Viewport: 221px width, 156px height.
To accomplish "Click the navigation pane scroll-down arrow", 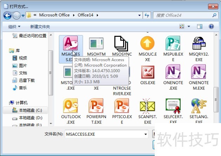I will click(51, 124).
